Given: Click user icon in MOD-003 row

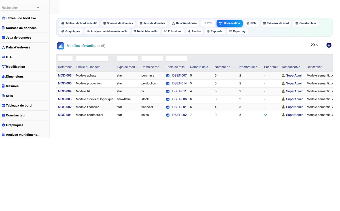Looking at the screenshot, I should coord(283,99).
